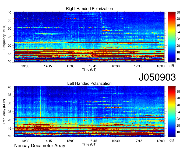This screenshot has width=183, height=149.
Task: Select 15:00 tick under Left Handed plot
Action: [x=71, y=141]
